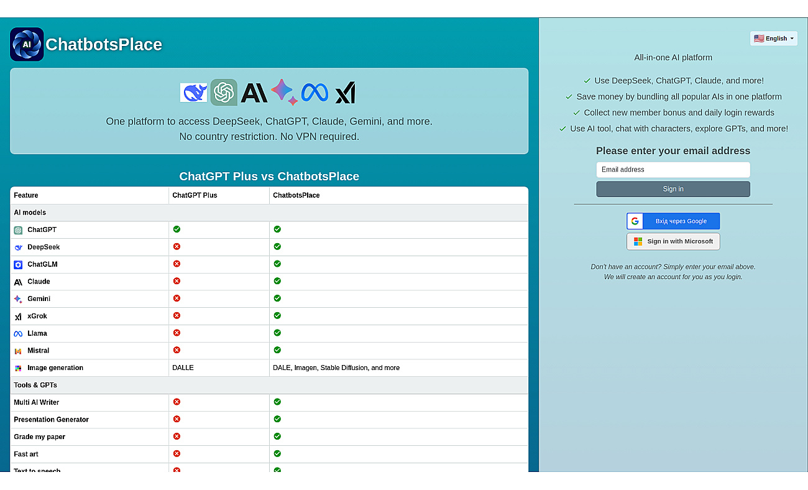Click the ChatGLM row icon in table
The image size is (808, 490).
(x=18, y=265)
